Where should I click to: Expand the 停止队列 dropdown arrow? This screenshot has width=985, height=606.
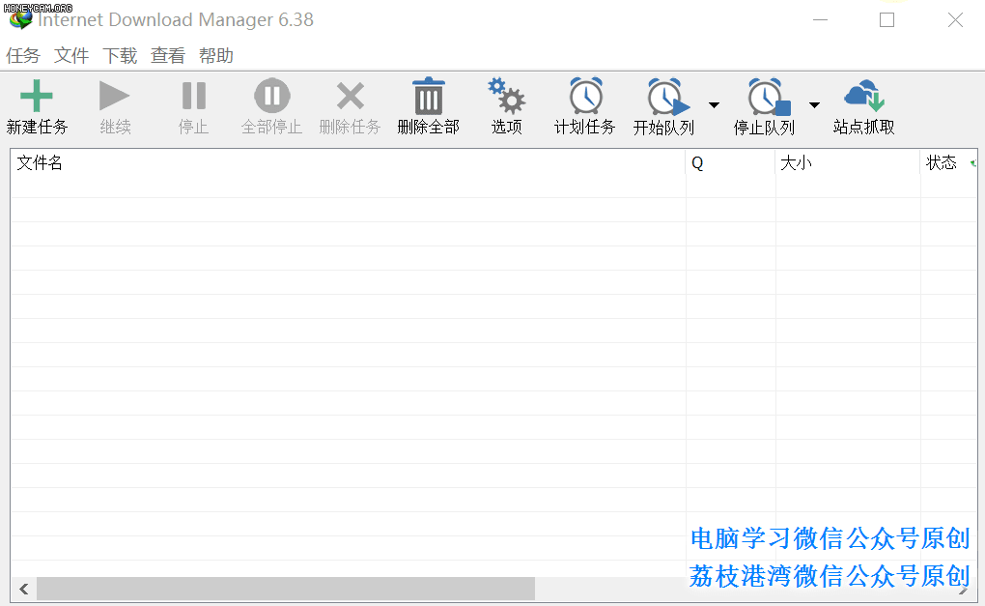click(x=814, y=105)
